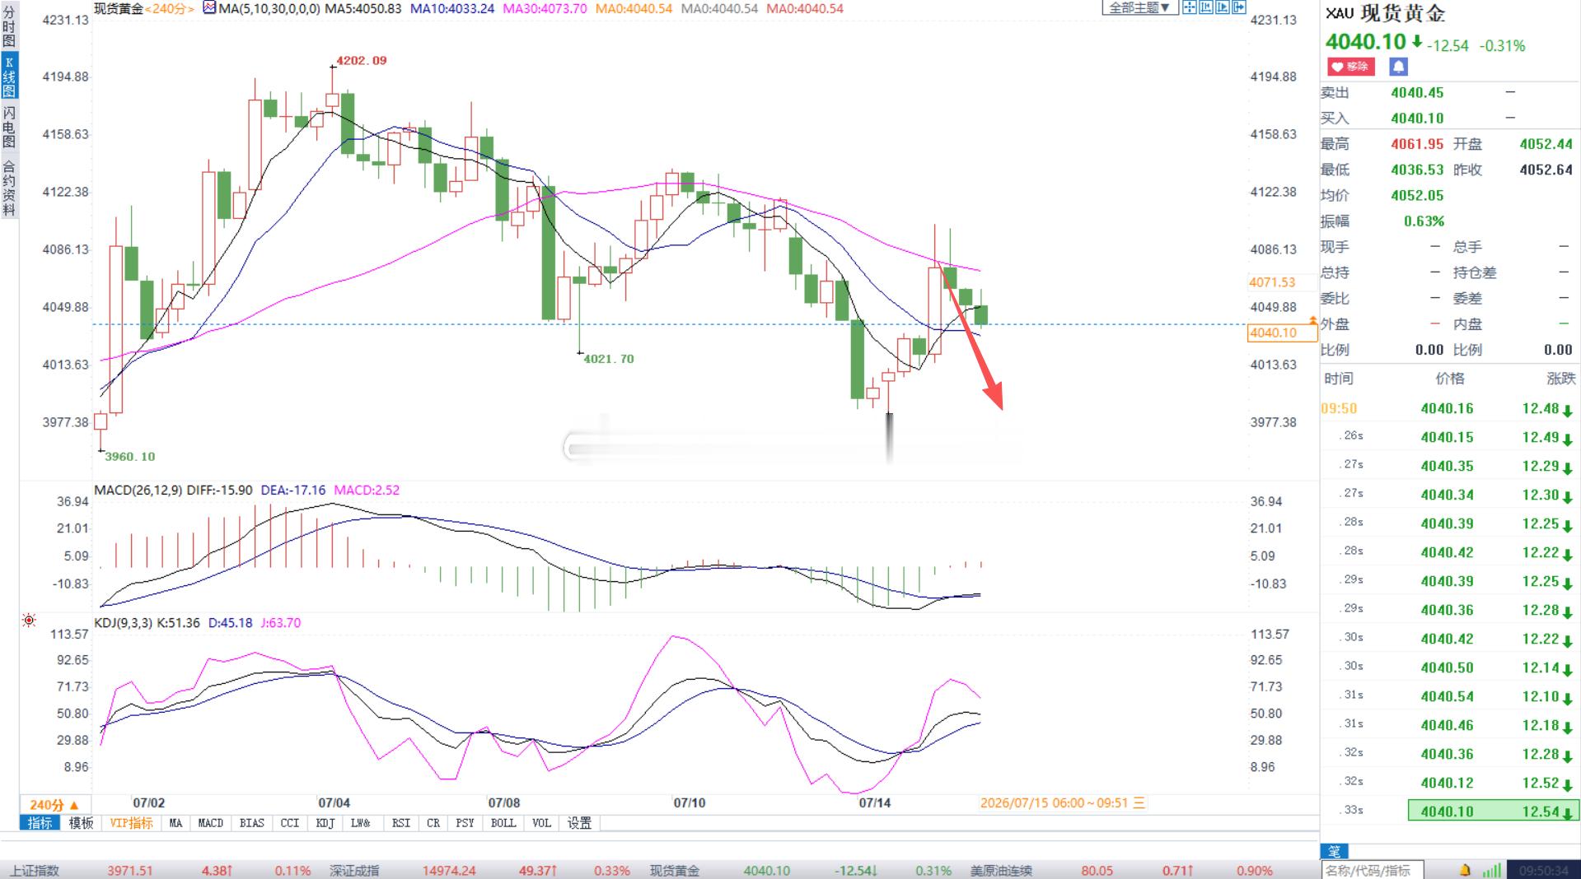This screenshot has height=879, width=1581.
Task: Click the MACD(26,12,9) indicator label
Action: point(138,490)
